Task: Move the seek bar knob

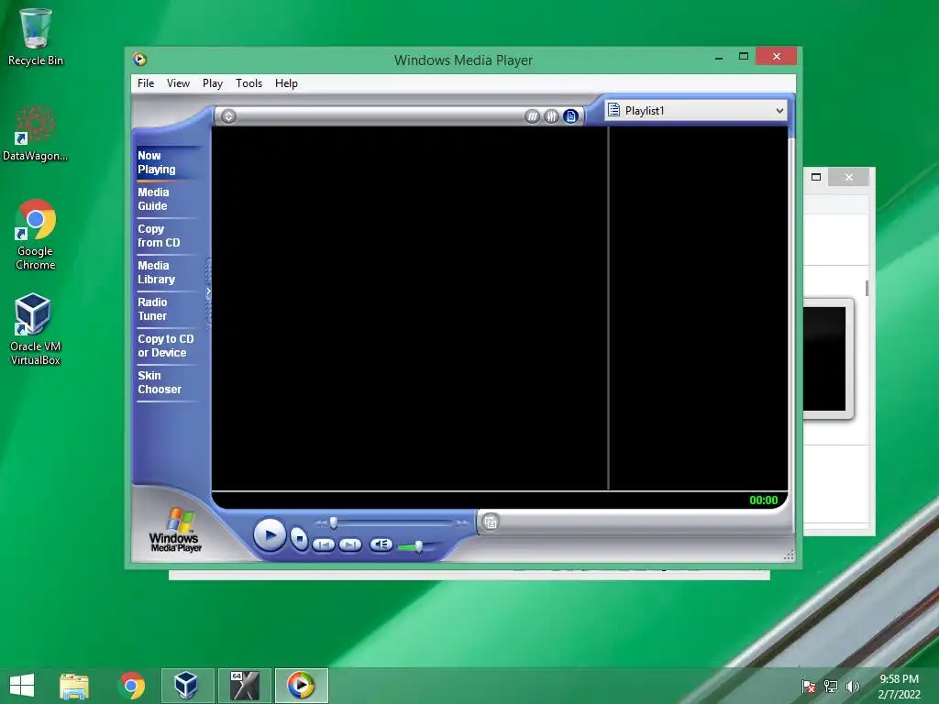Action: (334, 523)
